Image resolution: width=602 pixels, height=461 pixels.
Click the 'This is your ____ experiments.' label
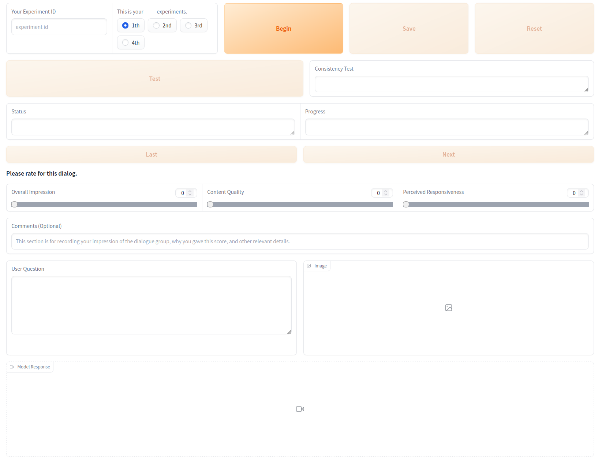coord(152,12)
